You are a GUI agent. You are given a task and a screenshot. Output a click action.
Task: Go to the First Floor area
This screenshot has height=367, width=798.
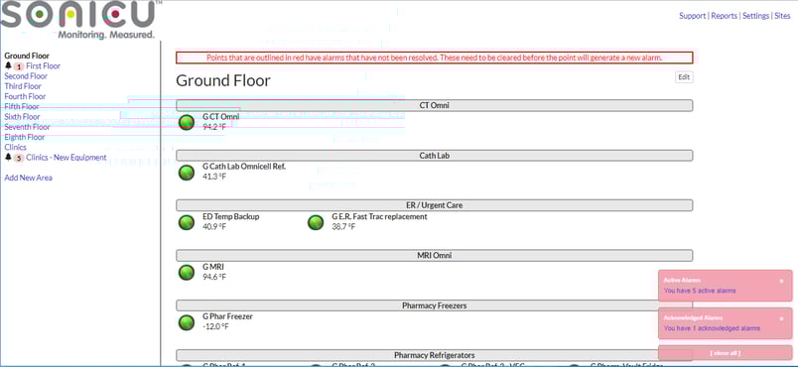tap(44, 66)
